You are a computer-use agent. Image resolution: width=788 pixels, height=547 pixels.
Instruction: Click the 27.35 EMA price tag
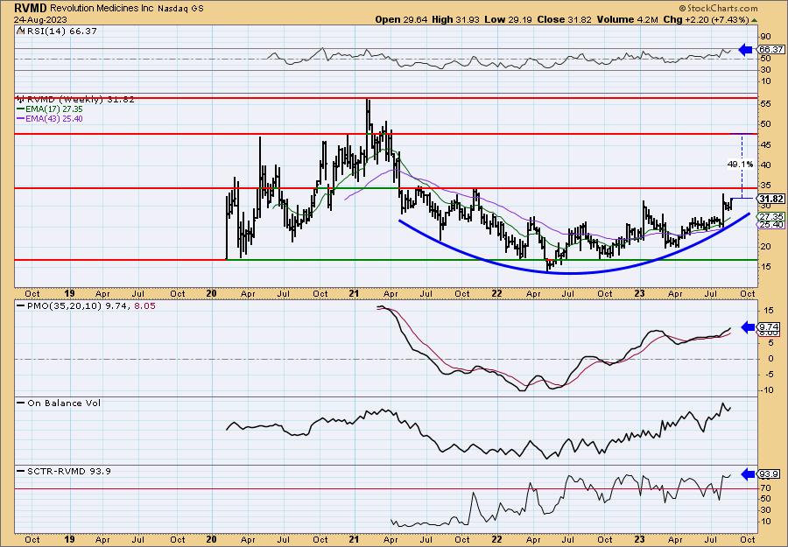click(x=770, y=216)
